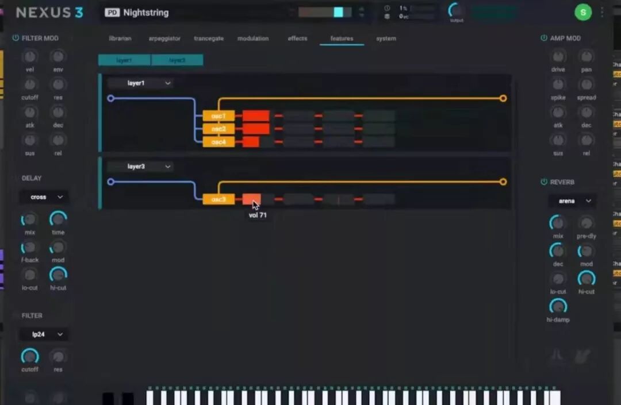Click the Filter Mod sus knob

tap(30, 140)
